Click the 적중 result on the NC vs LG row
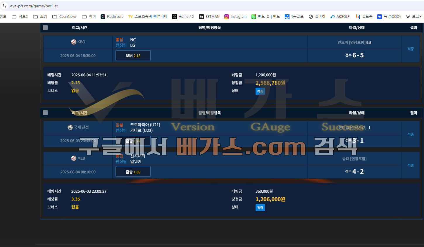 [x=411, y=49]
